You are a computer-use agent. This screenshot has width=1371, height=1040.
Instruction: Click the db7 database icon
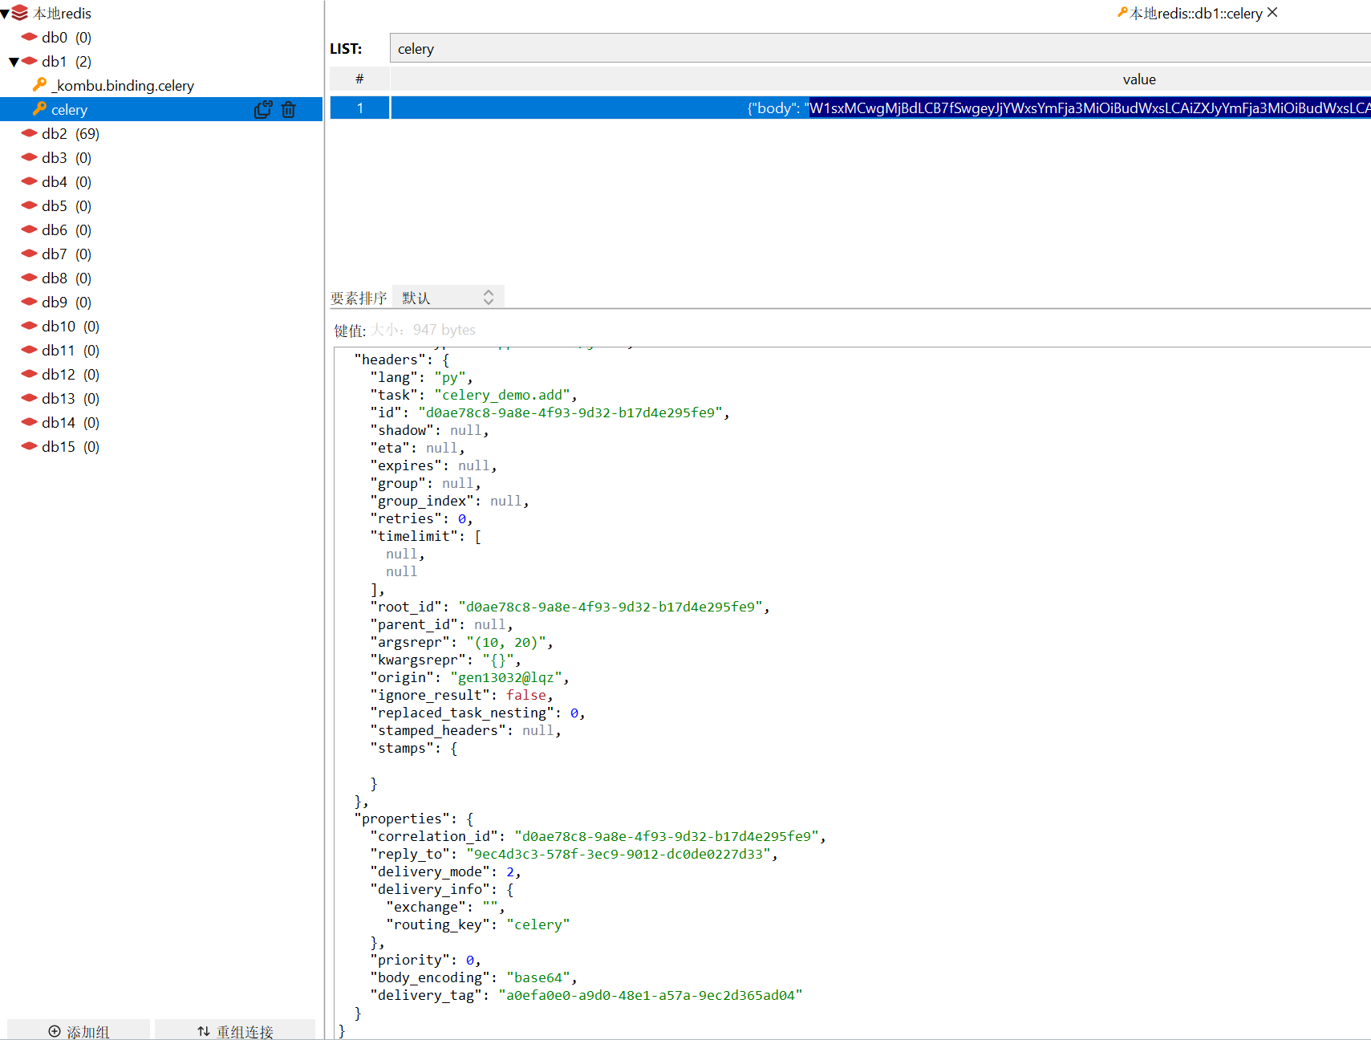click(30, 253)
